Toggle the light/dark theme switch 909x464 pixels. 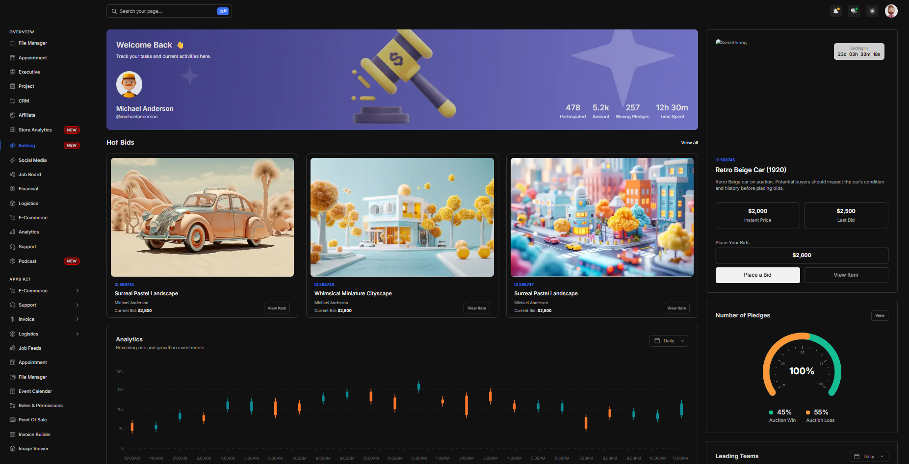pyautogui.click(x=872, y=11)
